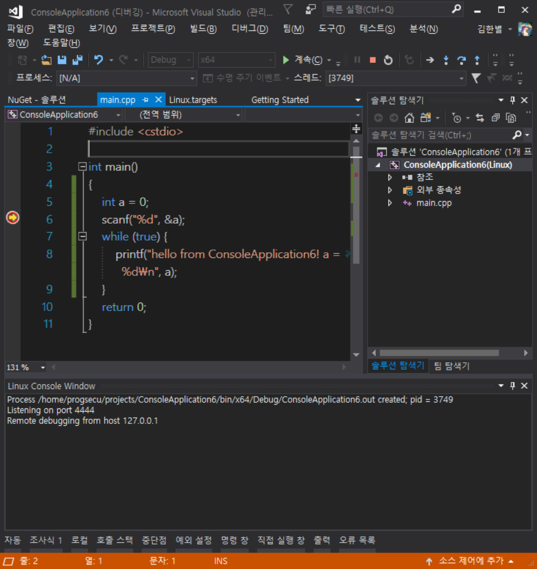This screenshot has height=569, width=537.
Task: Open the x64 platform dropdown
Action: pyautogui.click(x=271, y=60)
